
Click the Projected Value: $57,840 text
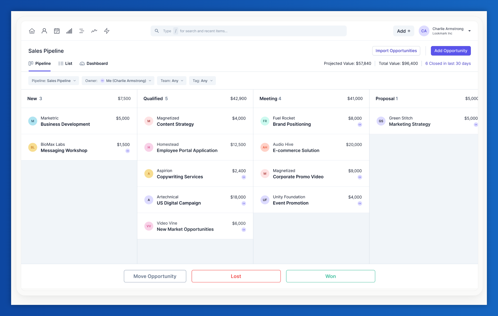click(x=347, y=64)
